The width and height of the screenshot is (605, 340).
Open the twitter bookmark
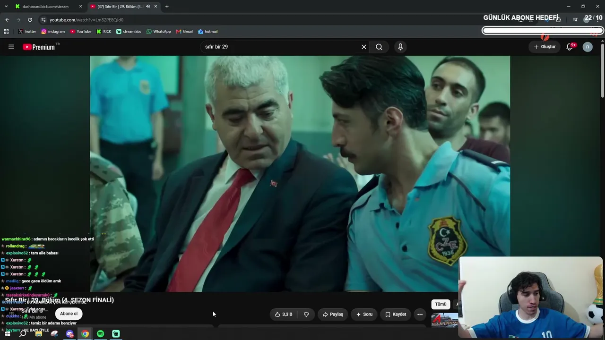pos(27,32)
